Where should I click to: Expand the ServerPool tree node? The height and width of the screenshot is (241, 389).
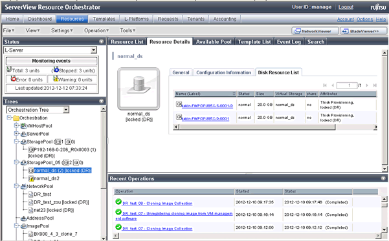click(x=16, y=134)
